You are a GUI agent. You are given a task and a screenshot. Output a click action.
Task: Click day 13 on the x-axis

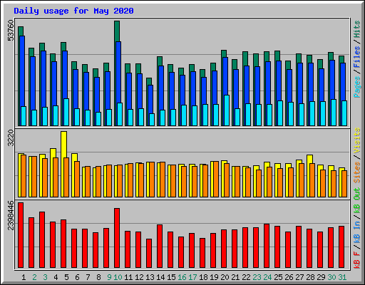[150, 277]
